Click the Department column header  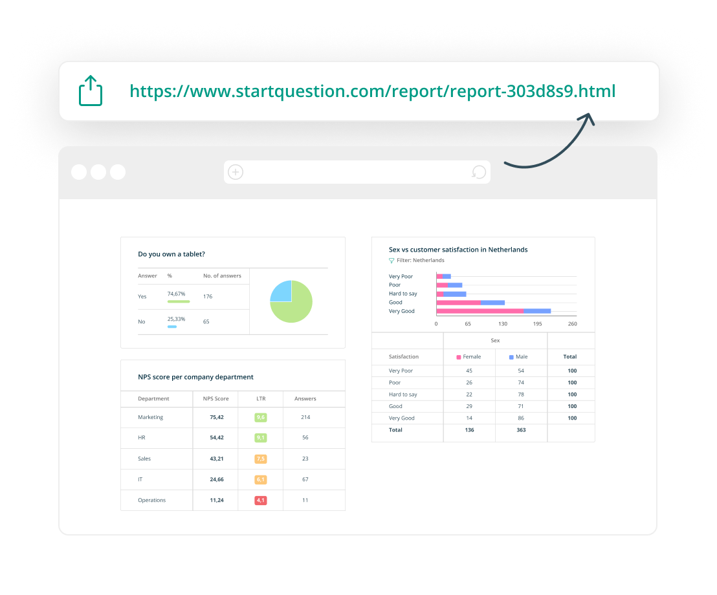click(153, 399)
